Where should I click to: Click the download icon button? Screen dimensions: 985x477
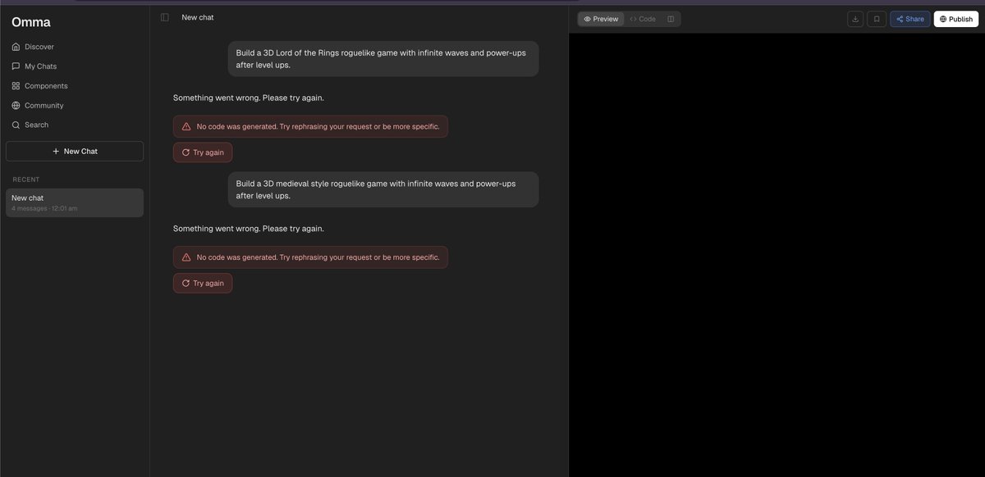point(855,19)
